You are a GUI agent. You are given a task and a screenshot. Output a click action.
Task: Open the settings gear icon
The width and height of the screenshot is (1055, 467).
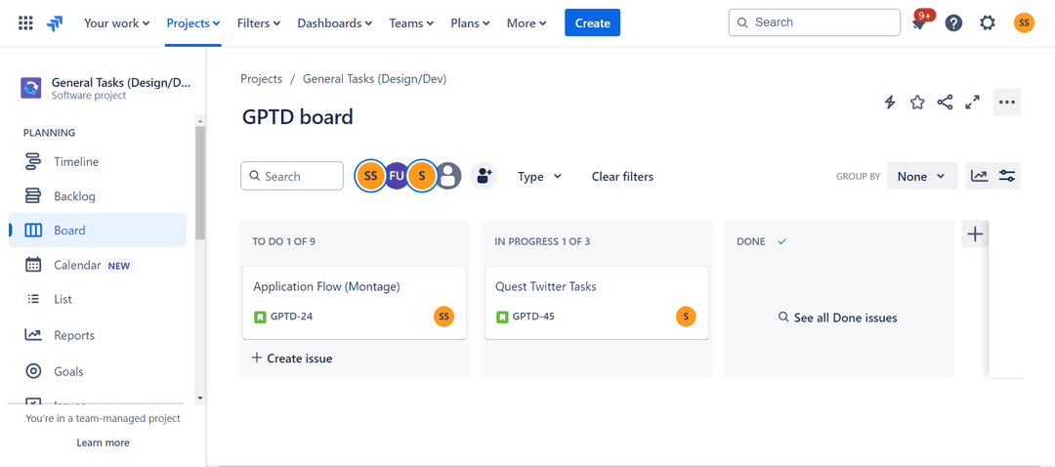(x=988, y=22)
